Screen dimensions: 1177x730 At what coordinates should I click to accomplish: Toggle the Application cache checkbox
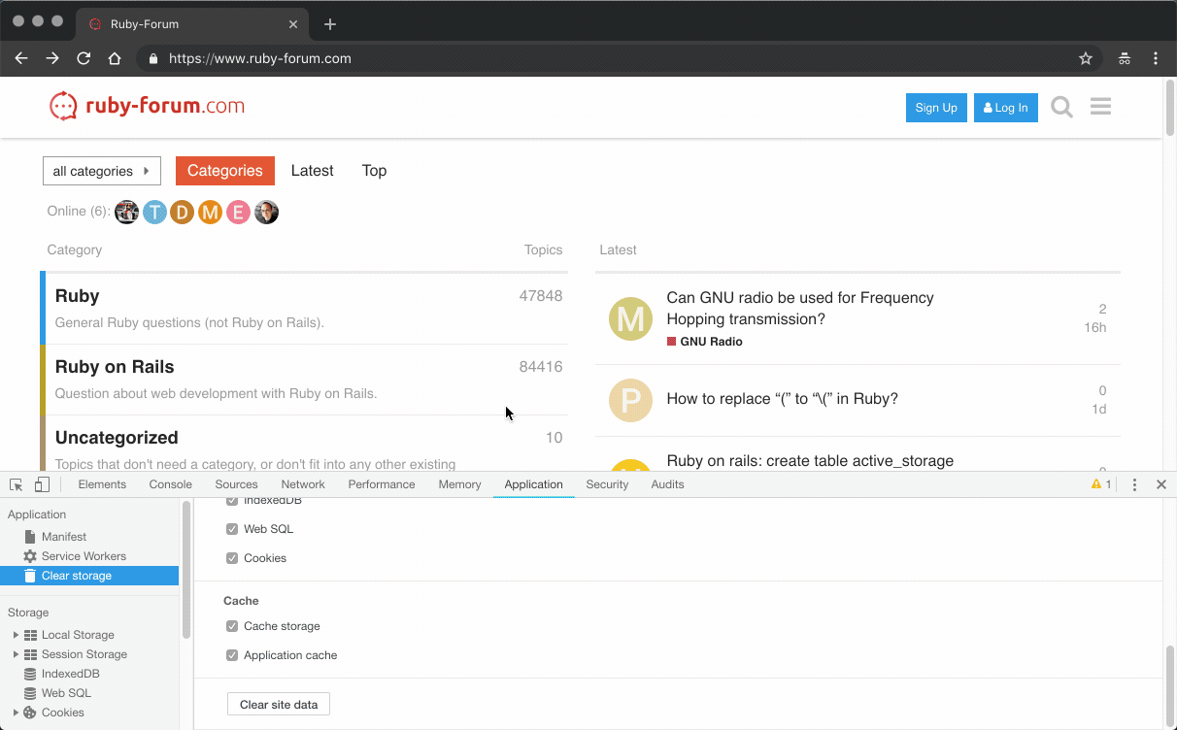(232, 655)
